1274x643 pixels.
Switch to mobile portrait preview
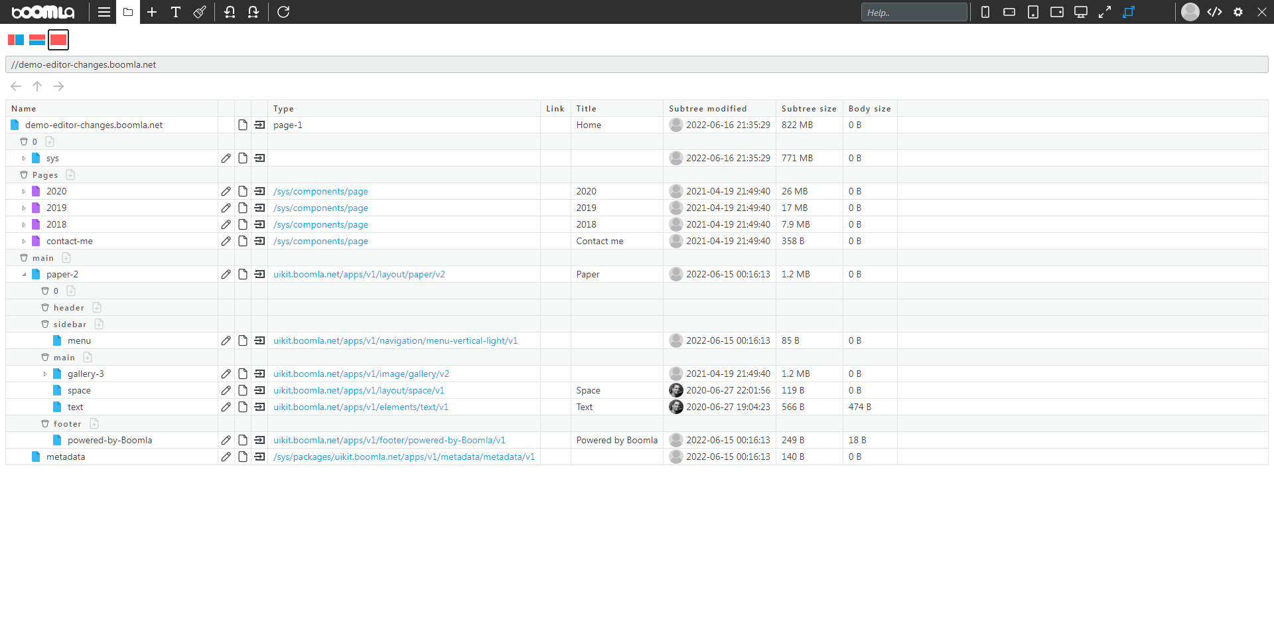pyautogui.click(x=985, y=12)
